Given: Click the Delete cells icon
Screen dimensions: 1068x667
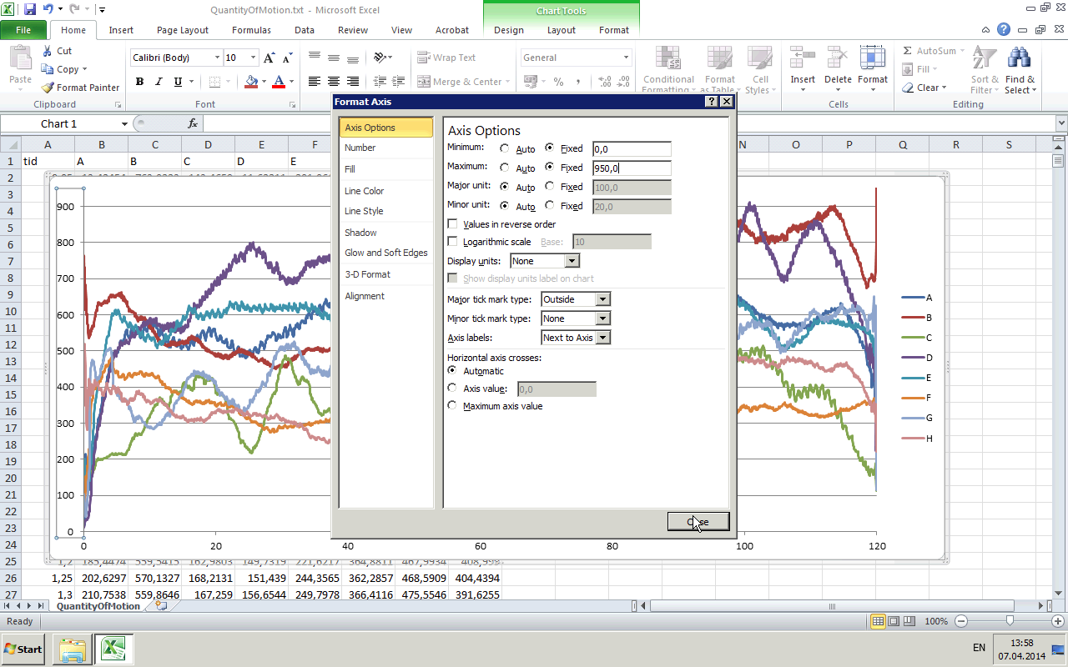Looking at the screenshot, I should coord(838,58).
